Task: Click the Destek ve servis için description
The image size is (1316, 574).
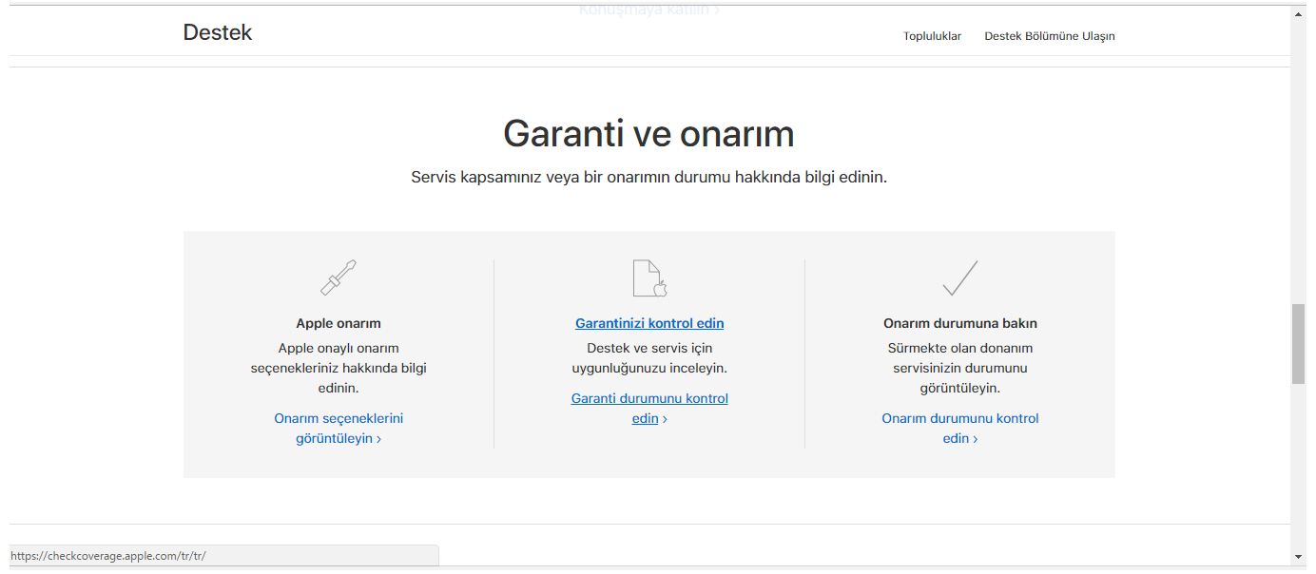Action: [x=649, y=358]
